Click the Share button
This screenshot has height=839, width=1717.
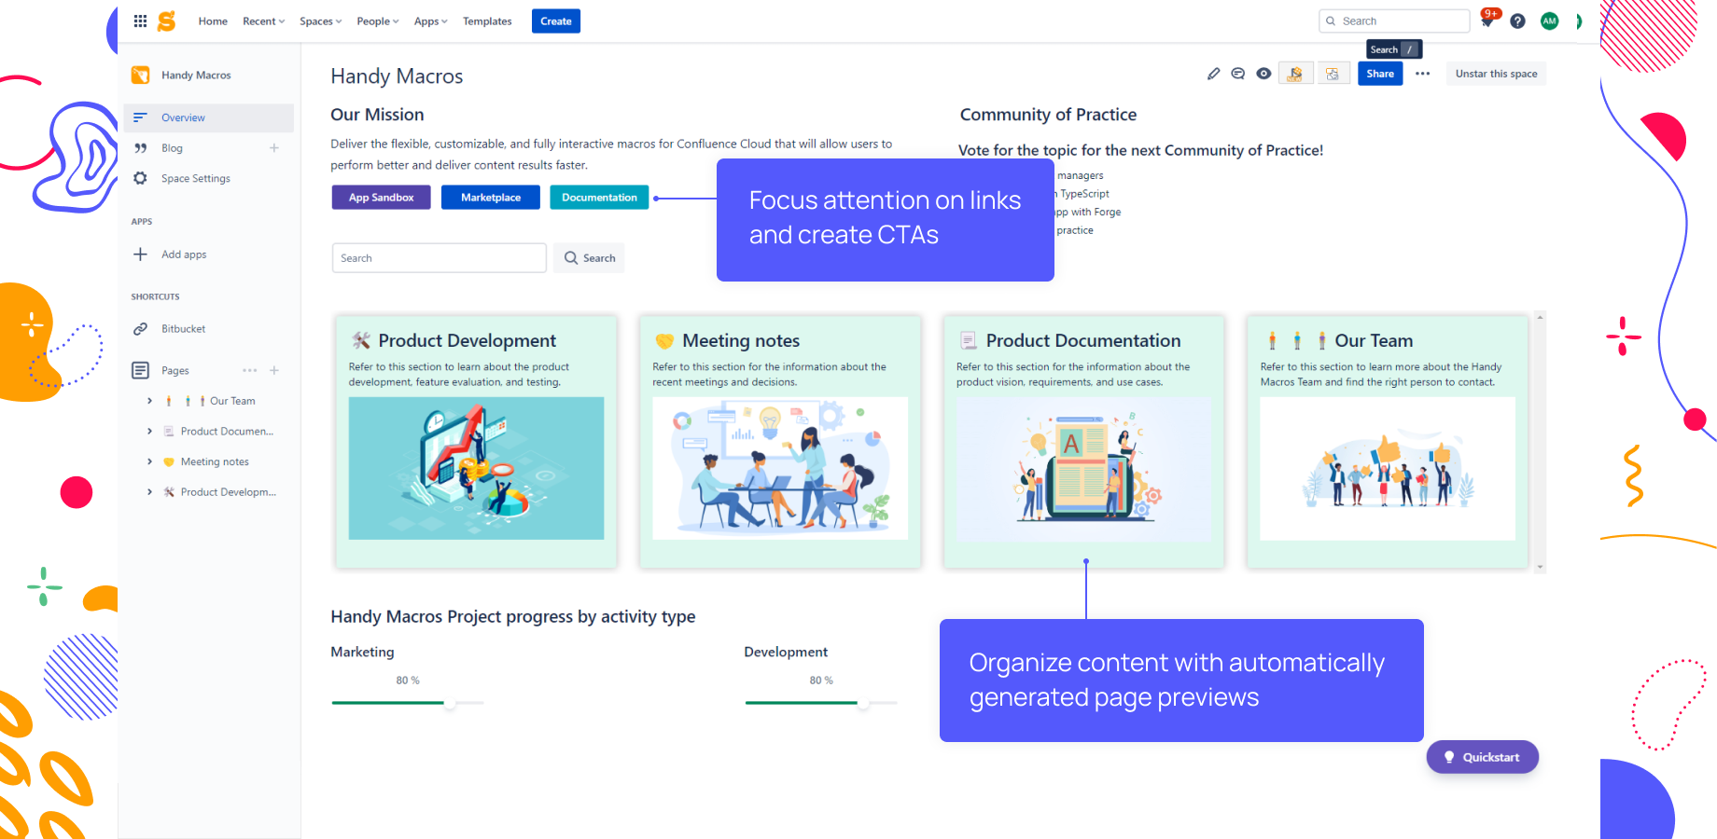coord(1380,74)
